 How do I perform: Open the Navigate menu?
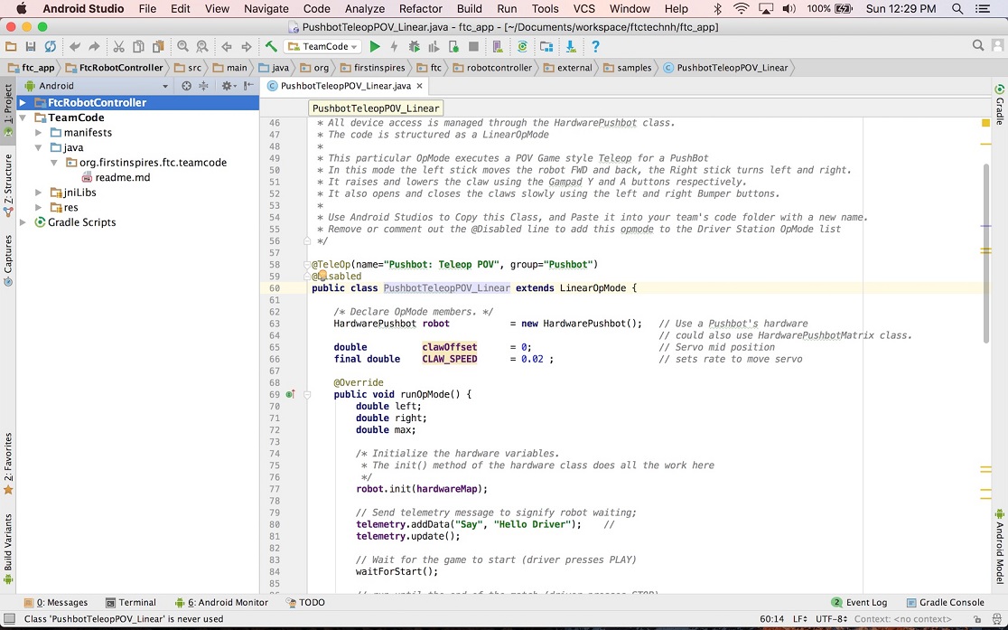click(x=266, y=9)
